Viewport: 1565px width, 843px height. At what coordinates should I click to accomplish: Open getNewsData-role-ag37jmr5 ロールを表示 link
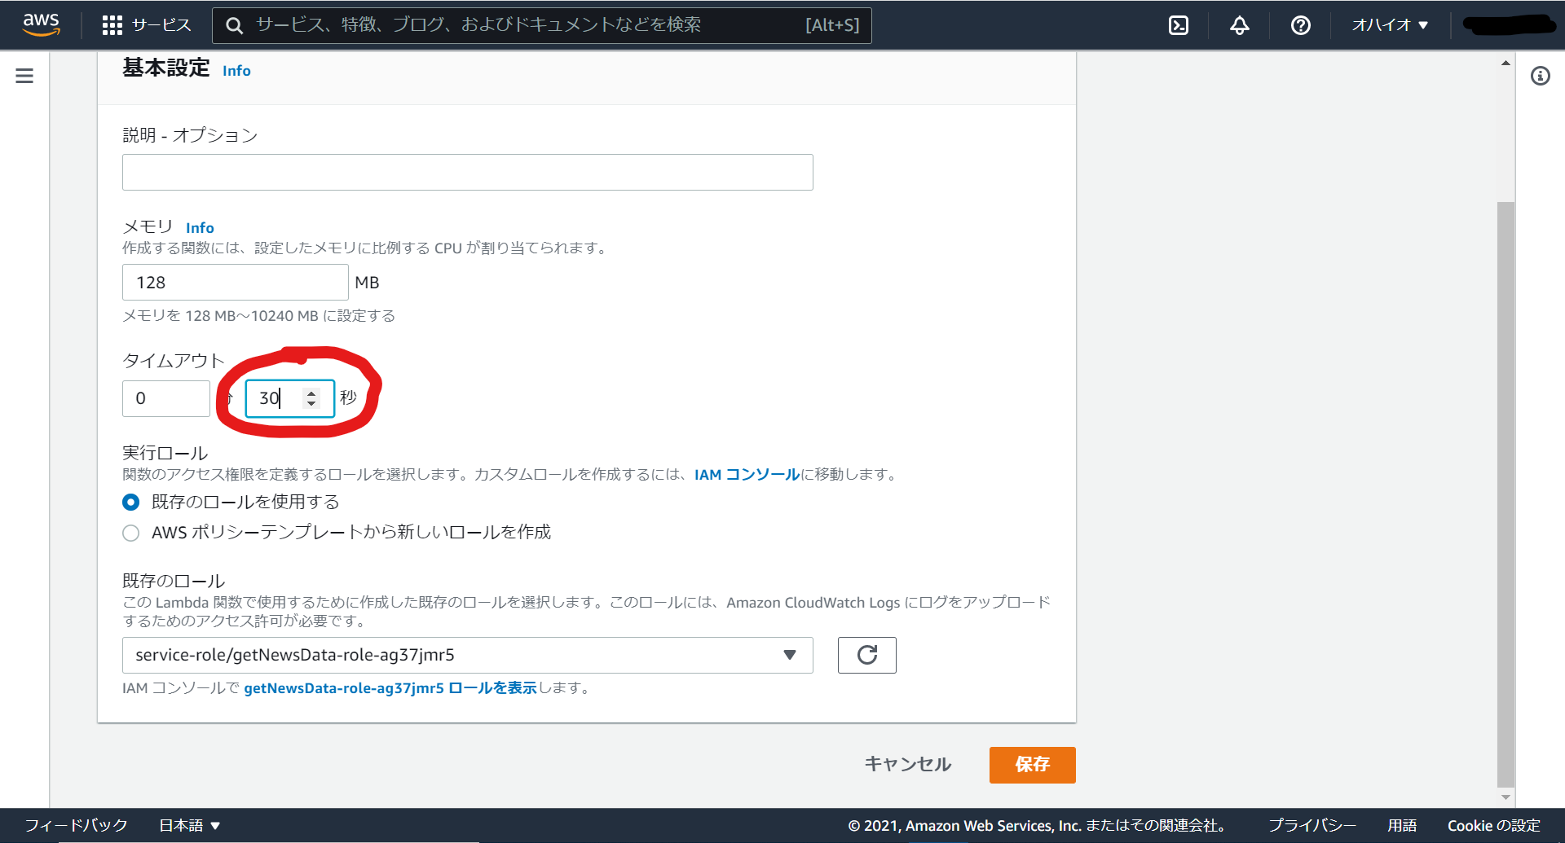[390, 688]
